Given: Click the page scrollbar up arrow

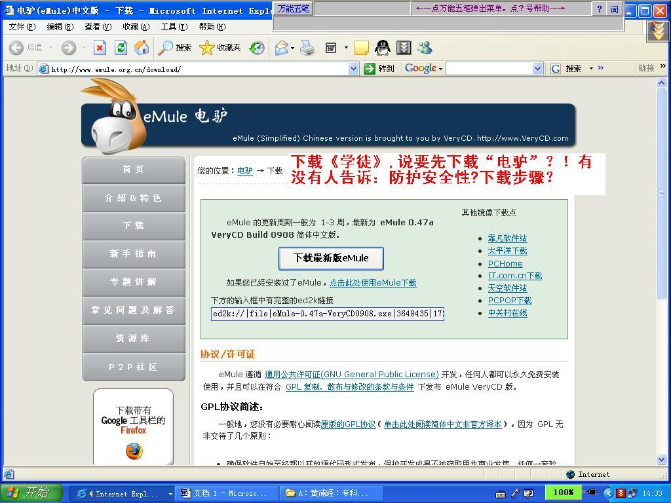Looking at the screenshot, I should coord(662,83).
